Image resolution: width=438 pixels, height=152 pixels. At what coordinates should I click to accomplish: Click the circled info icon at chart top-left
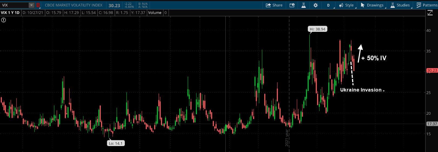(x=3, y=20)
